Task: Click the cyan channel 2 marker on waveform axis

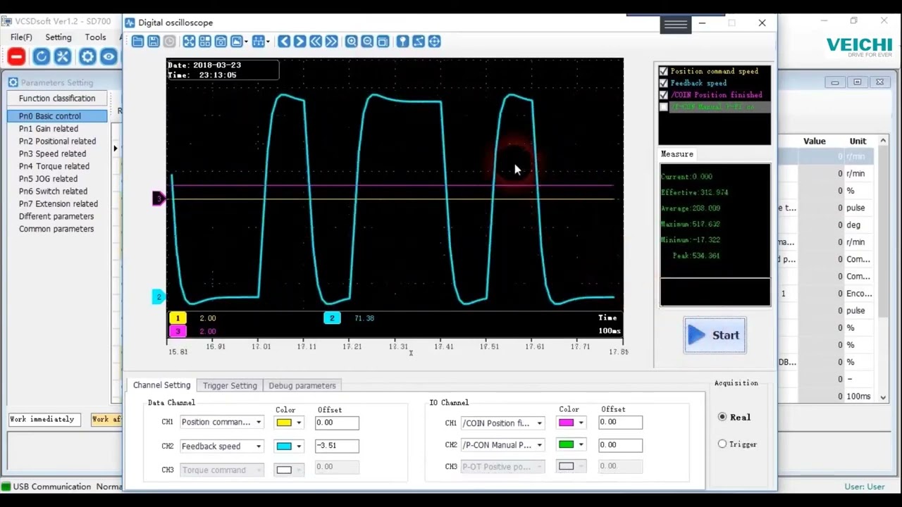Action: point(159,297)
